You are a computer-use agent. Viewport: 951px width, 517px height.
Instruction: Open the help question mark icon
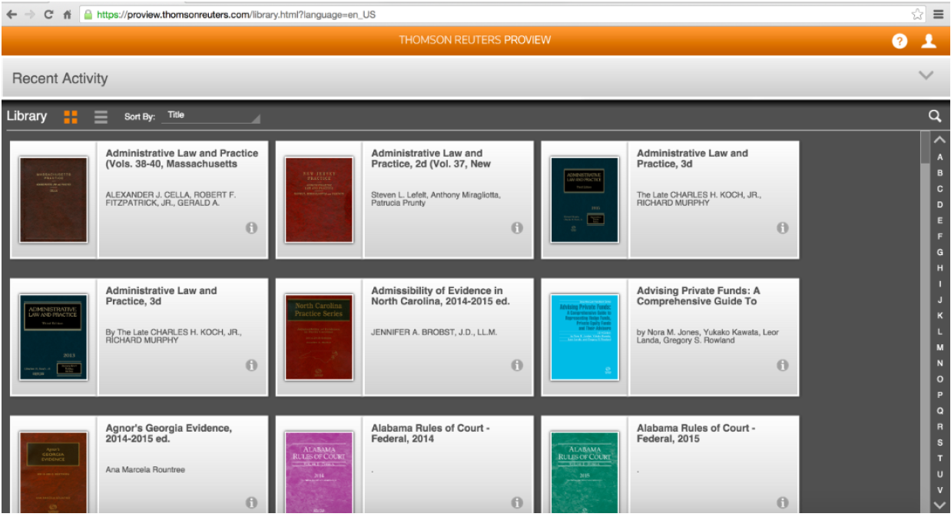coord(900,41)
